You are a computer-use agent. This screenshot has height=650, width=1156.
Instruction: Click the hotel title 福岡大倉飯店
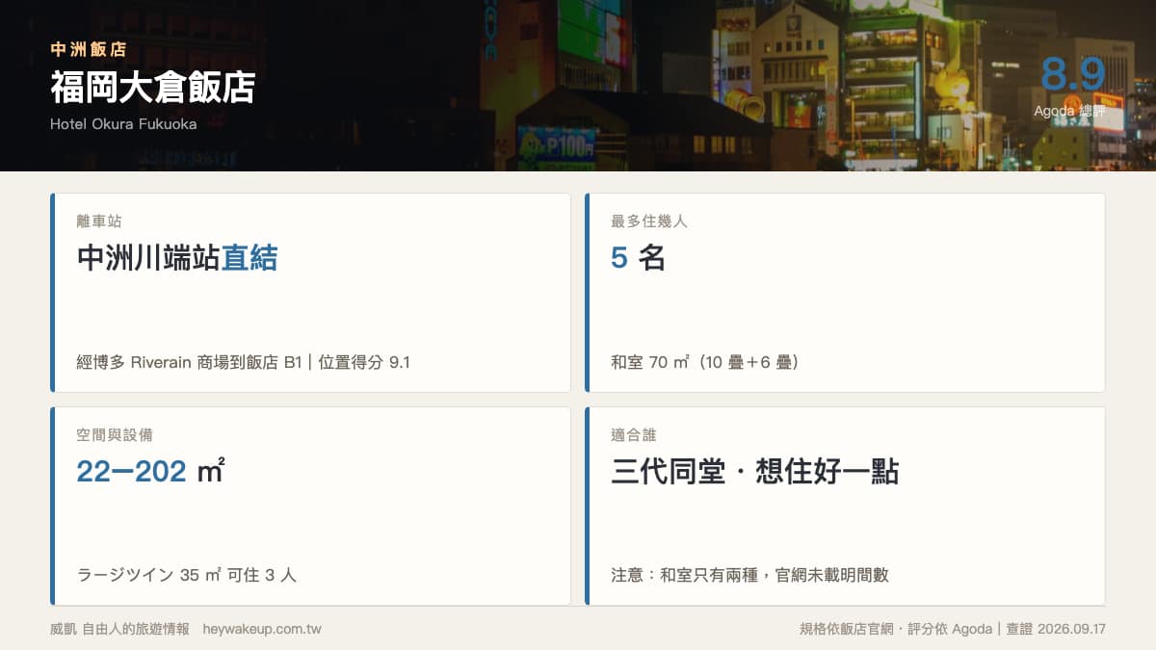tap(152, 87)
